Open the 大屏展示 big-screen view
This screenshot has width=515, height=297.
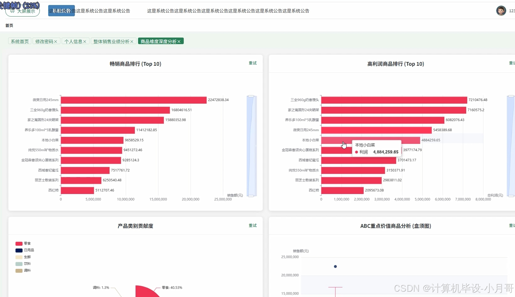point(23,11)
